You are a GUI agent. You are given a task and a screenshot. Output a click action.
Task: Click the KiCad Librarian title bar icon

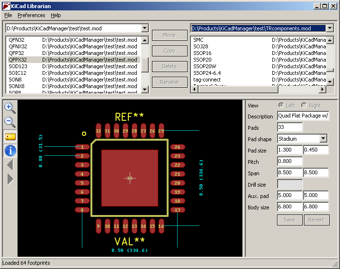[6, 6]
